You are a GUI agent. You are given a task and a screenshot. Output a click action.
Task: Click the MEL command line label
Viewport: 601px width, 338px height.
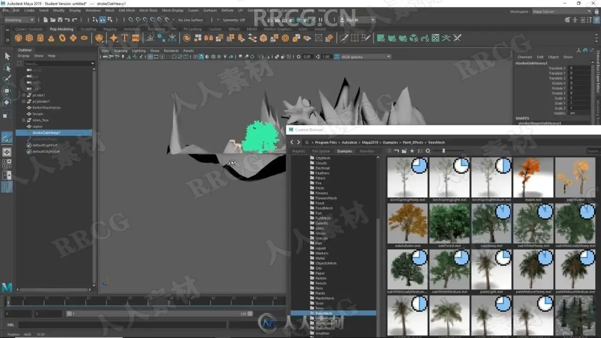click(x=11, y=324)
